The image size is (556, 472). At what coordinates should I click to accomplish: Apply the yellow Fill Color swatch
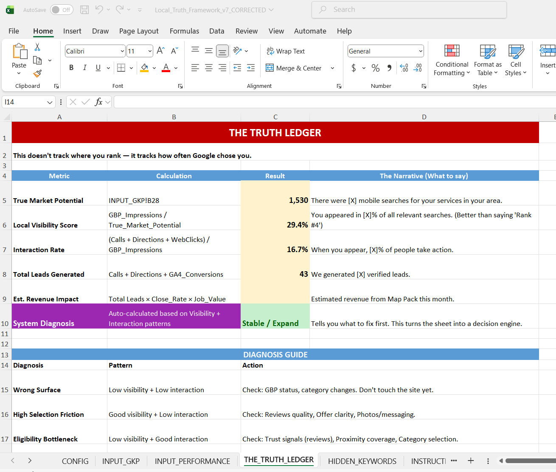(x=144, y=68)
